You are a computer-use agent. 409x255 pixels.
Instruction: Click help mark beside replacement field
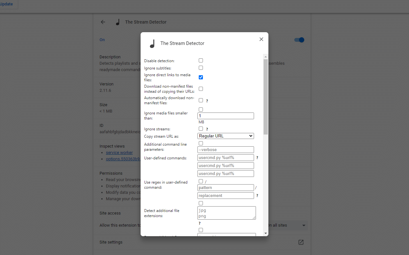click(x=257, y=196)
